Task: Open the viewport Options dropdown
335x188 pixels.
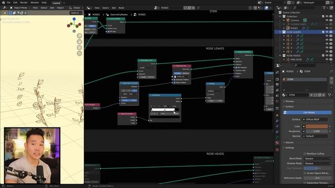Action: [76, 13]
